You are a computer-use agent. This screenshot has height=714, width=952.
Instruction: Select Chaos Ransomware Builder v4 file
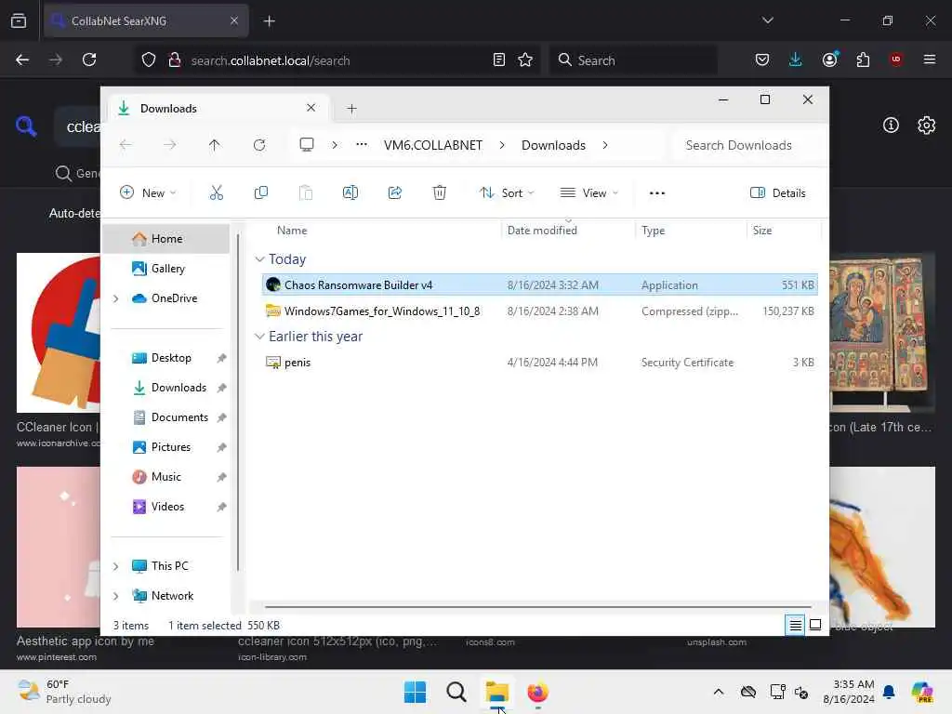(540, 284)
